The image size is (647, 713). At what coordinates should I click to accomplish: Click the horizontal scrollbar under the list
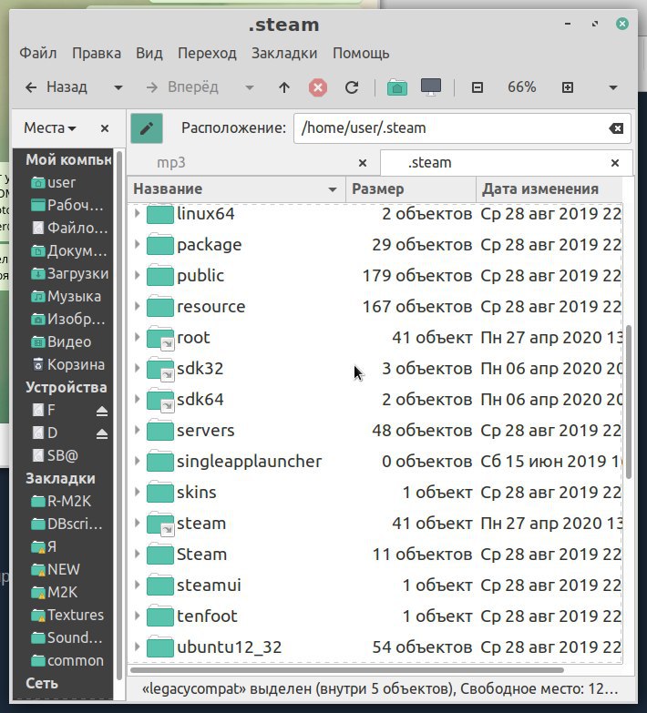point(347,670)
